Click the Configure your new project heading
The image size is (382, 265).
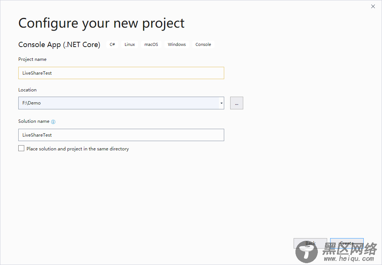[x=101, y=24]
